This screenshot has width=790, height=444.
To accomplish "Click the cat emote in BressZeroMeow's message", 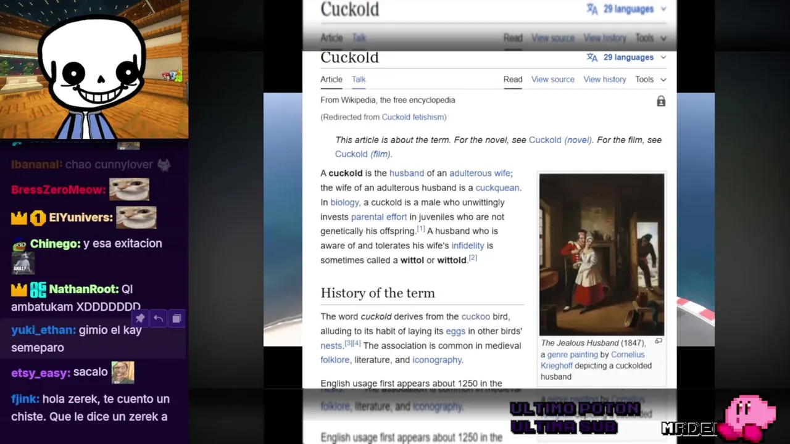I will pyautogui.click(x=129, y=189).
